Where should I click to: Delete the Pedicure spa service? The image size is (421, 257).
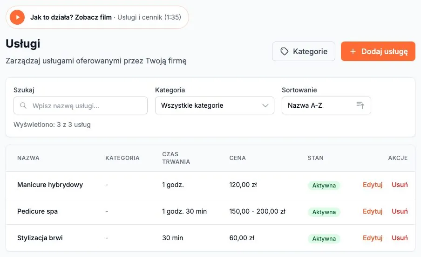[400, 211]
